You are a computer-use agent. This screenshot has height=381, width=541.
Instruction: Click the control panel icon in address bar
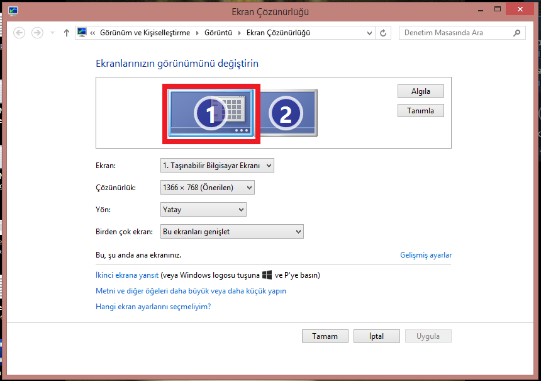point(82,33)
